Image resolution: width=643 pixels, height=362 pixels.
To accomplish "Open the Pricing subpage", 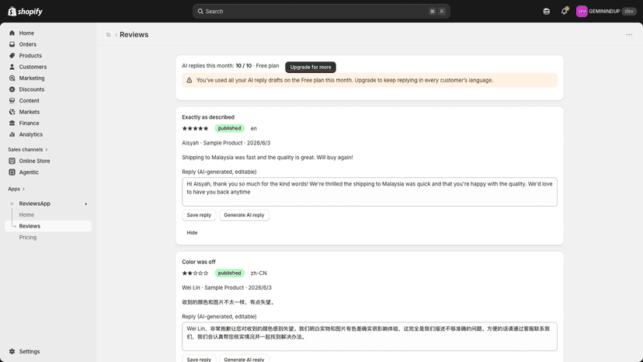I will point(27,237).
